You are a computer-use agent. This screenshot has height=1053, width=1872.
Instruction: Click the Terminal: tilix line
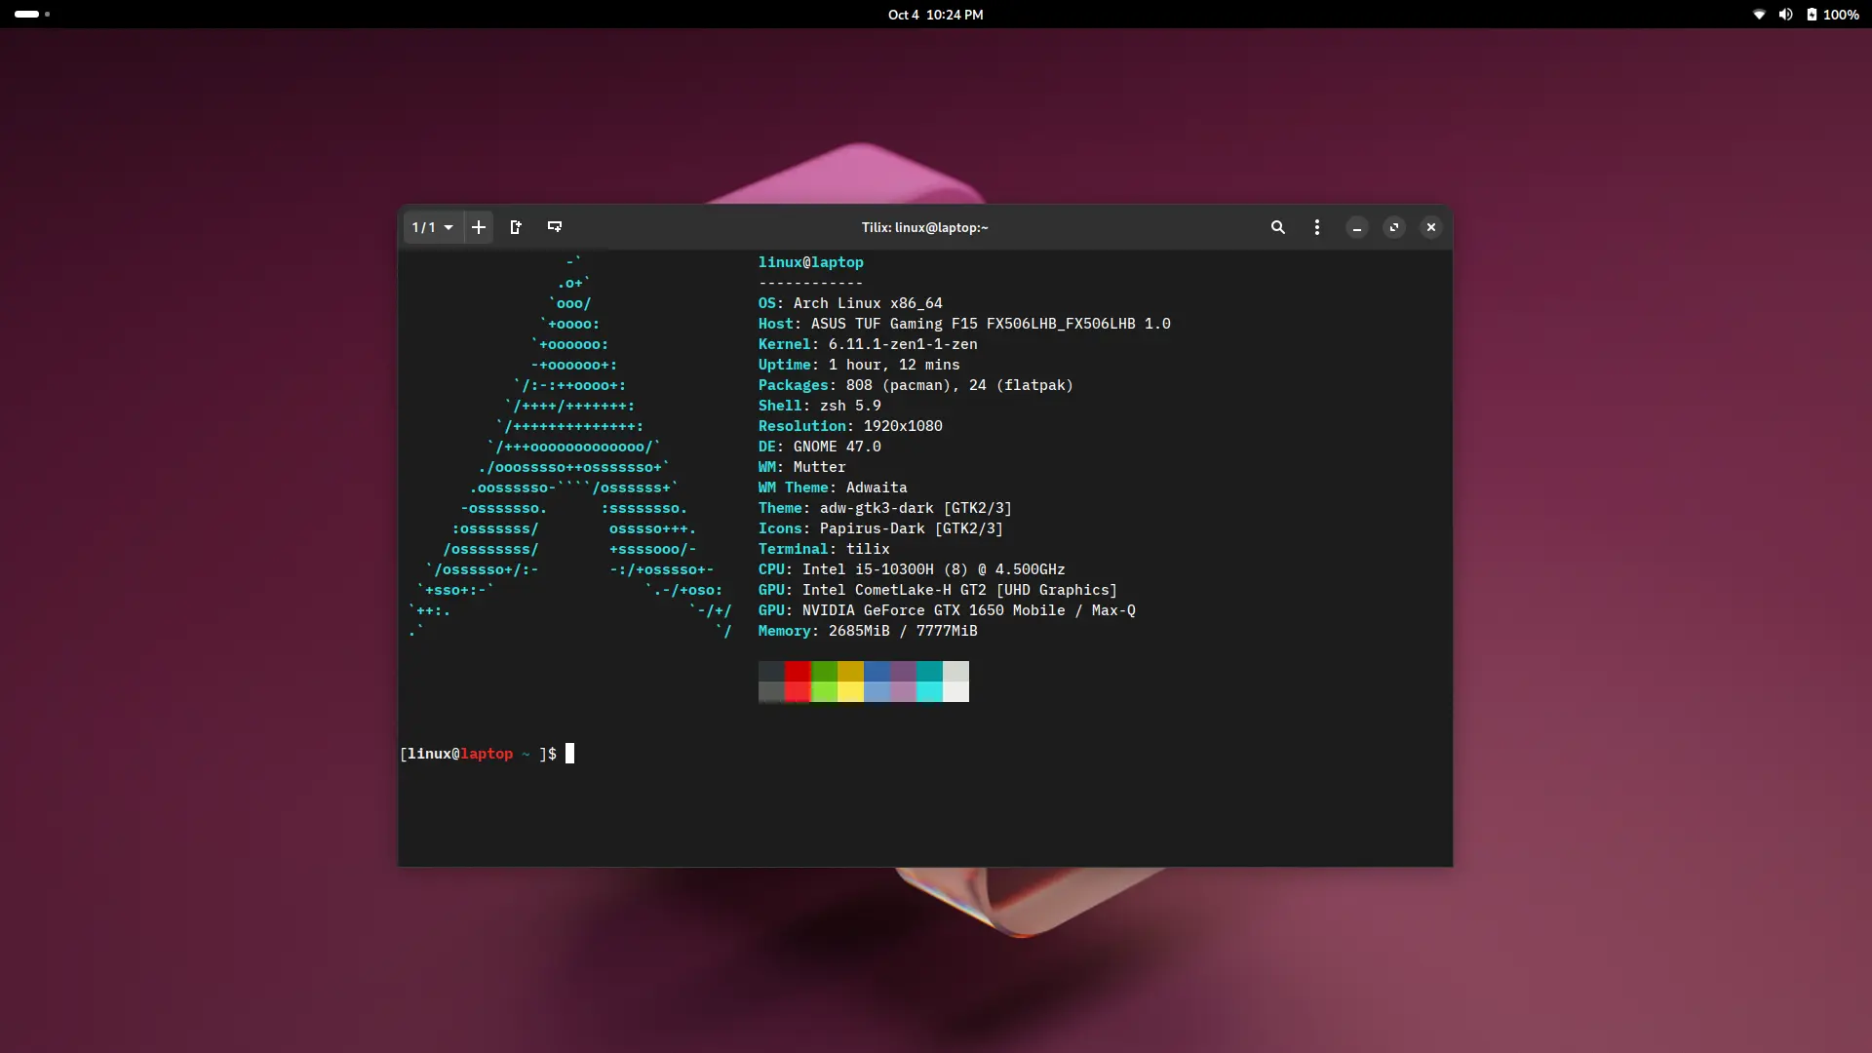coord(824,549)
